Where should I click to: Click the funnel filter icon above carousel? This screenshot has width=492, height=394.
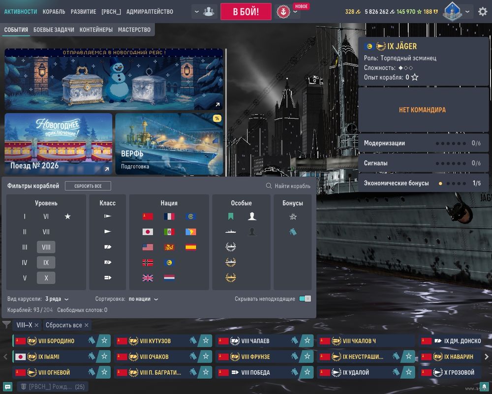coord(6,325)
